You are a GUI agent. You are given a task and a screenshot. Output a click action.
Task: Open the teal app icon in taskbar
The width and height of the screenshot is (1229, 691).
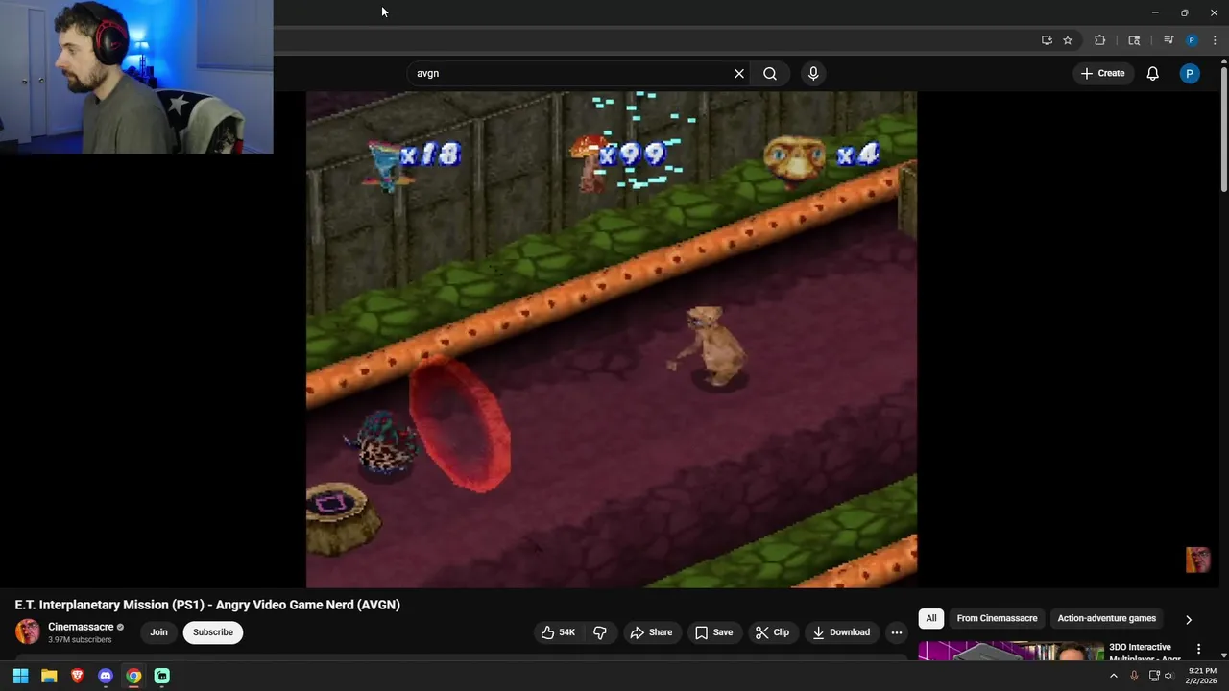click(162, 676)
